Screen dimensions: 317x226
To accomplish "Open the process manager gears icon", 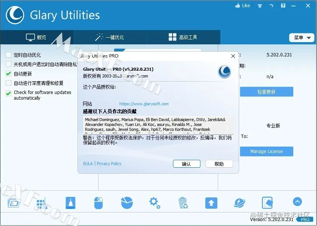I will click(x=155, y=203).
